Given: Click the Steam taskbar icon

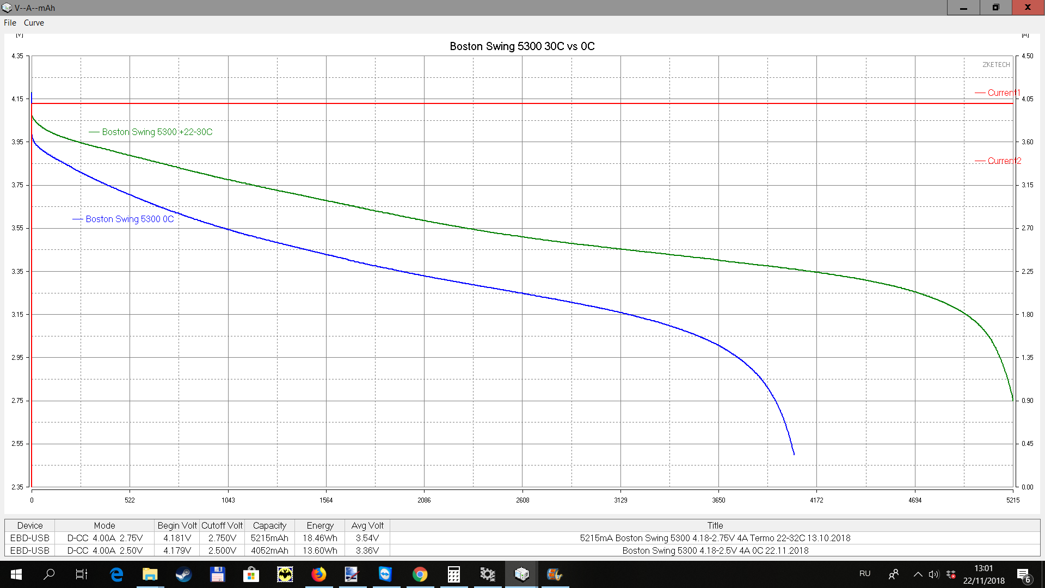Looking at the screenshot, I should 183,574.
